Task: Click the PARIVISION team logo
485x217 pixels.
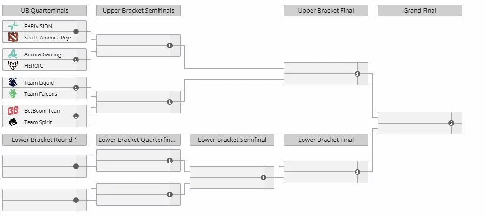Action: tap(13, 26)
